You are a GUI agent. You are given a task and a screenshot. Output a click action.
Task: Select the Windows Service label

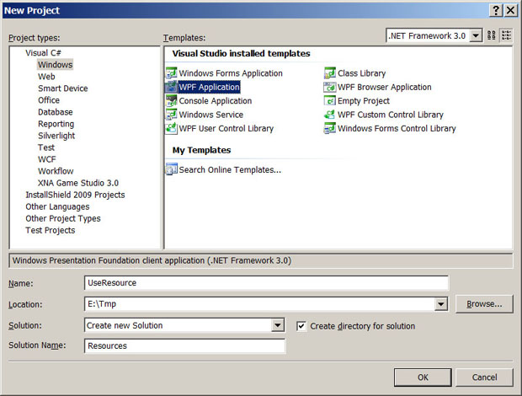[210, 115]
